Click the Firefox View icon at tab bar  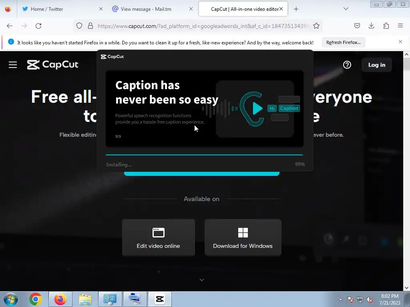8,9
